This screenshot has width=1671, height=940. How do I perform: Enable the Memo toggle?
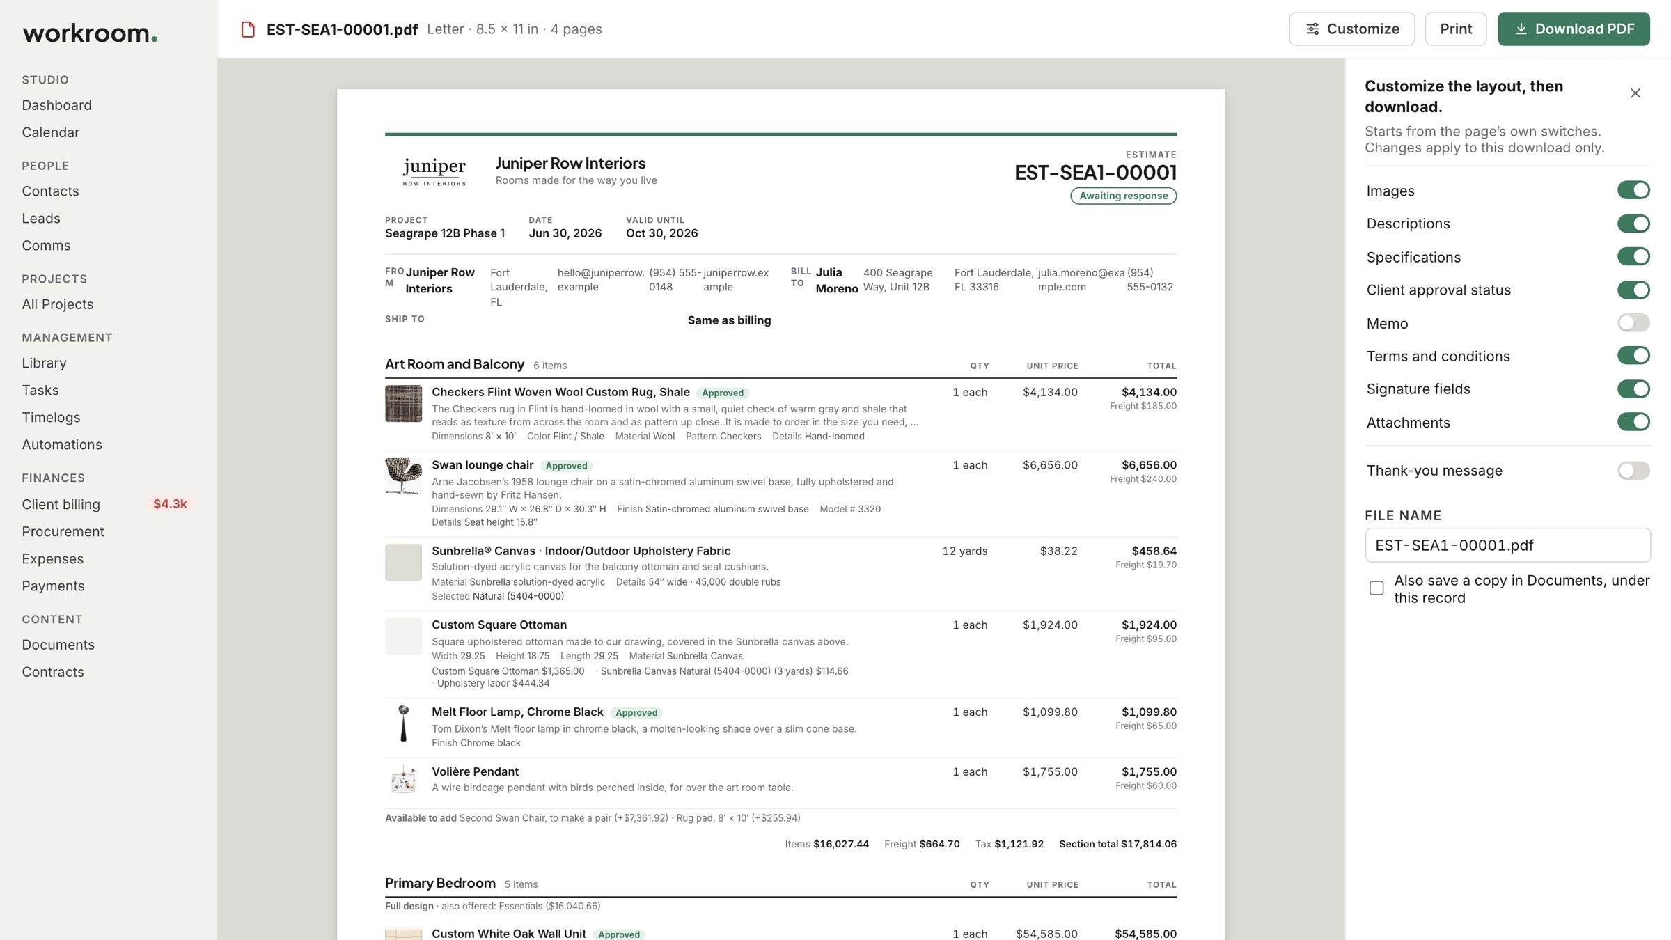[1633, 322]
